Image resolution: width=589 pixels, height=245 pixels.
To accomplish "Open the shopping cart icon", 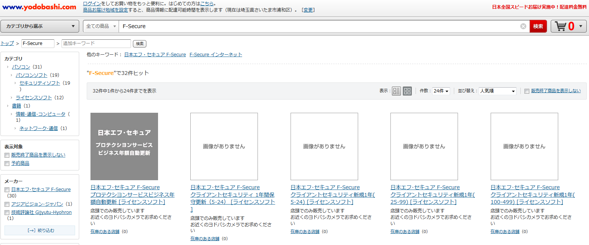I will (560, 26).
